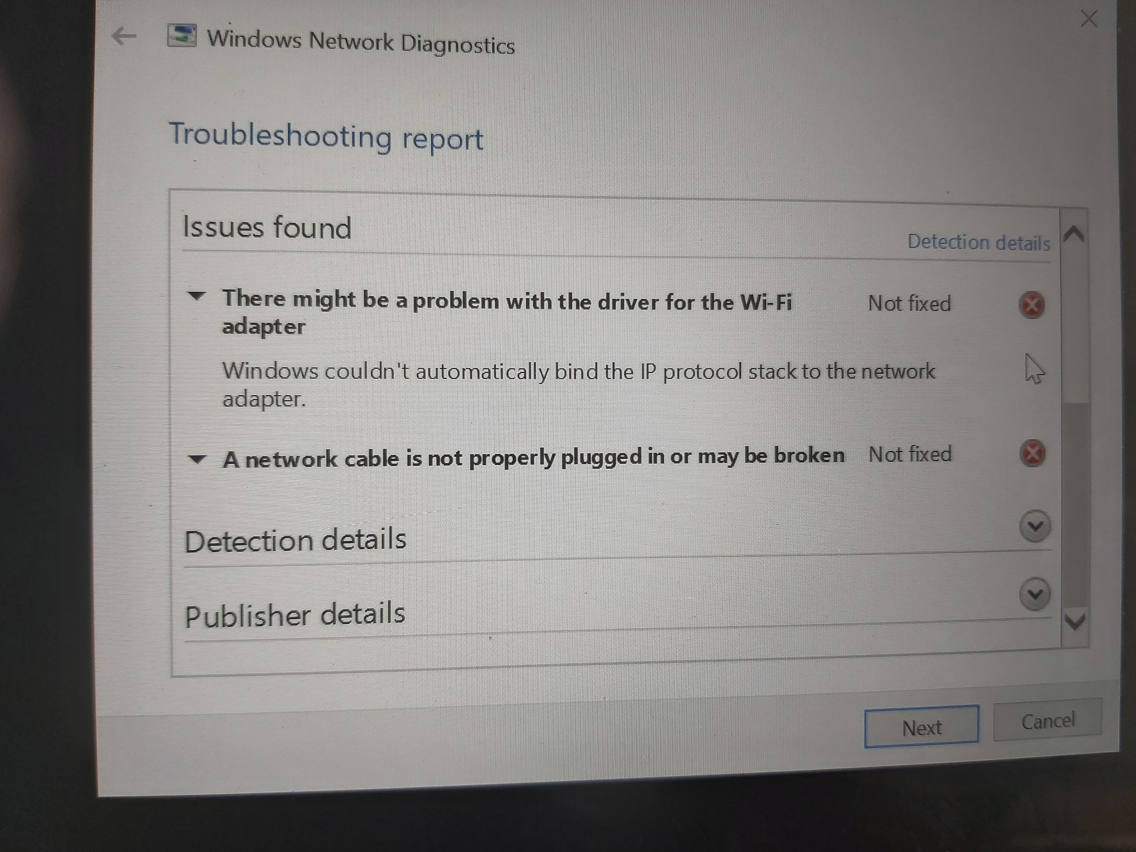Click the Windows Network Diagnostics title icon
The image size is (1136, 852).
(182, 36)
